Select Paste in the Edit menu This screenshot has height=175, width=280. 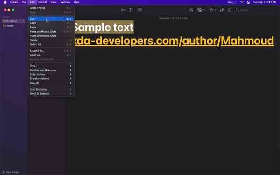pyautogui.click(x=51, y=28)
